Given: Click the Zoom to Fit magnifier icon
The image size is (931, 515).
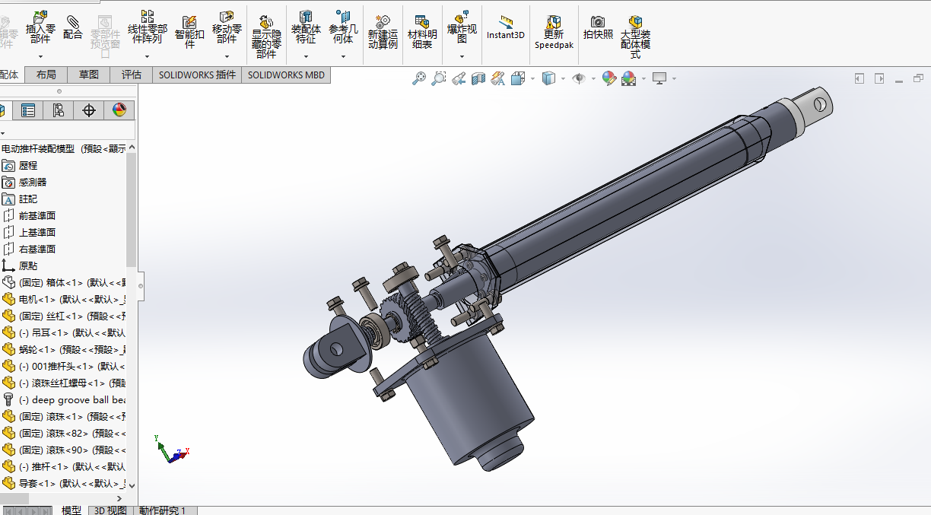Looking at the screenshot, I should pos(418,78).
